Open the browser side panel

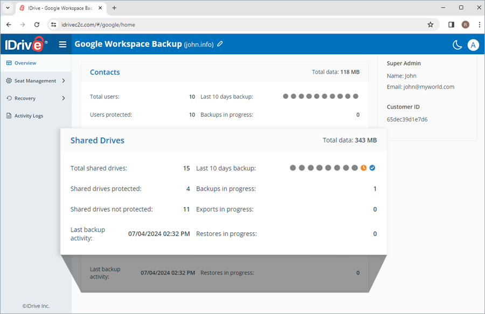pos(451,25)
